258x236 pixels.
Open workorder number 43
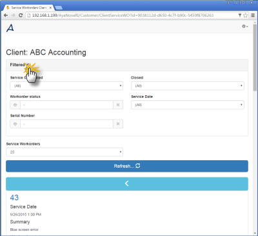14,197
